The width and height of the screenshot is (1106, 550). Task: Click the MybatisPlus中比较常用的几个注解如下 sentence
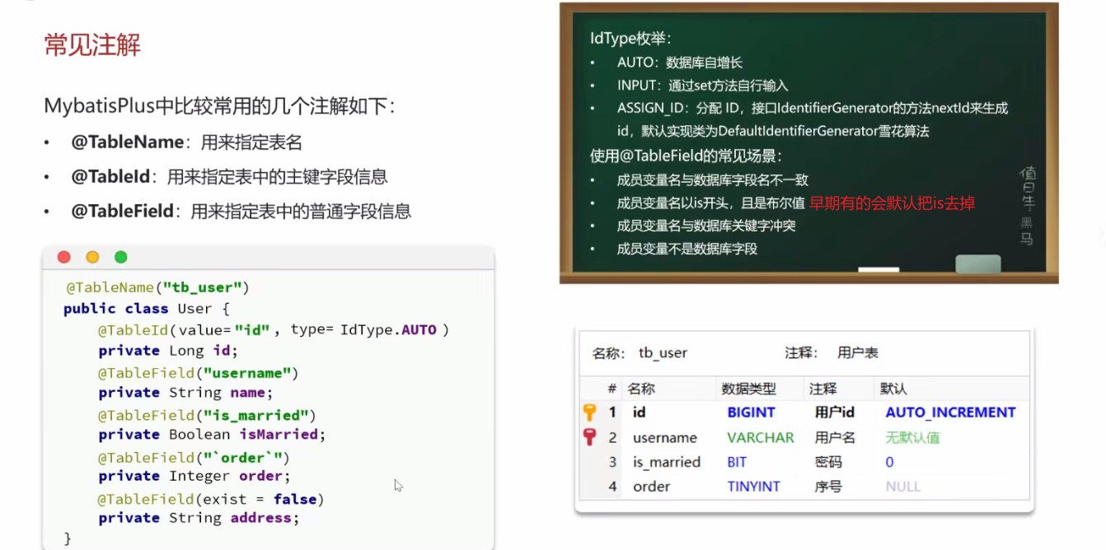[x=219, y=105]
